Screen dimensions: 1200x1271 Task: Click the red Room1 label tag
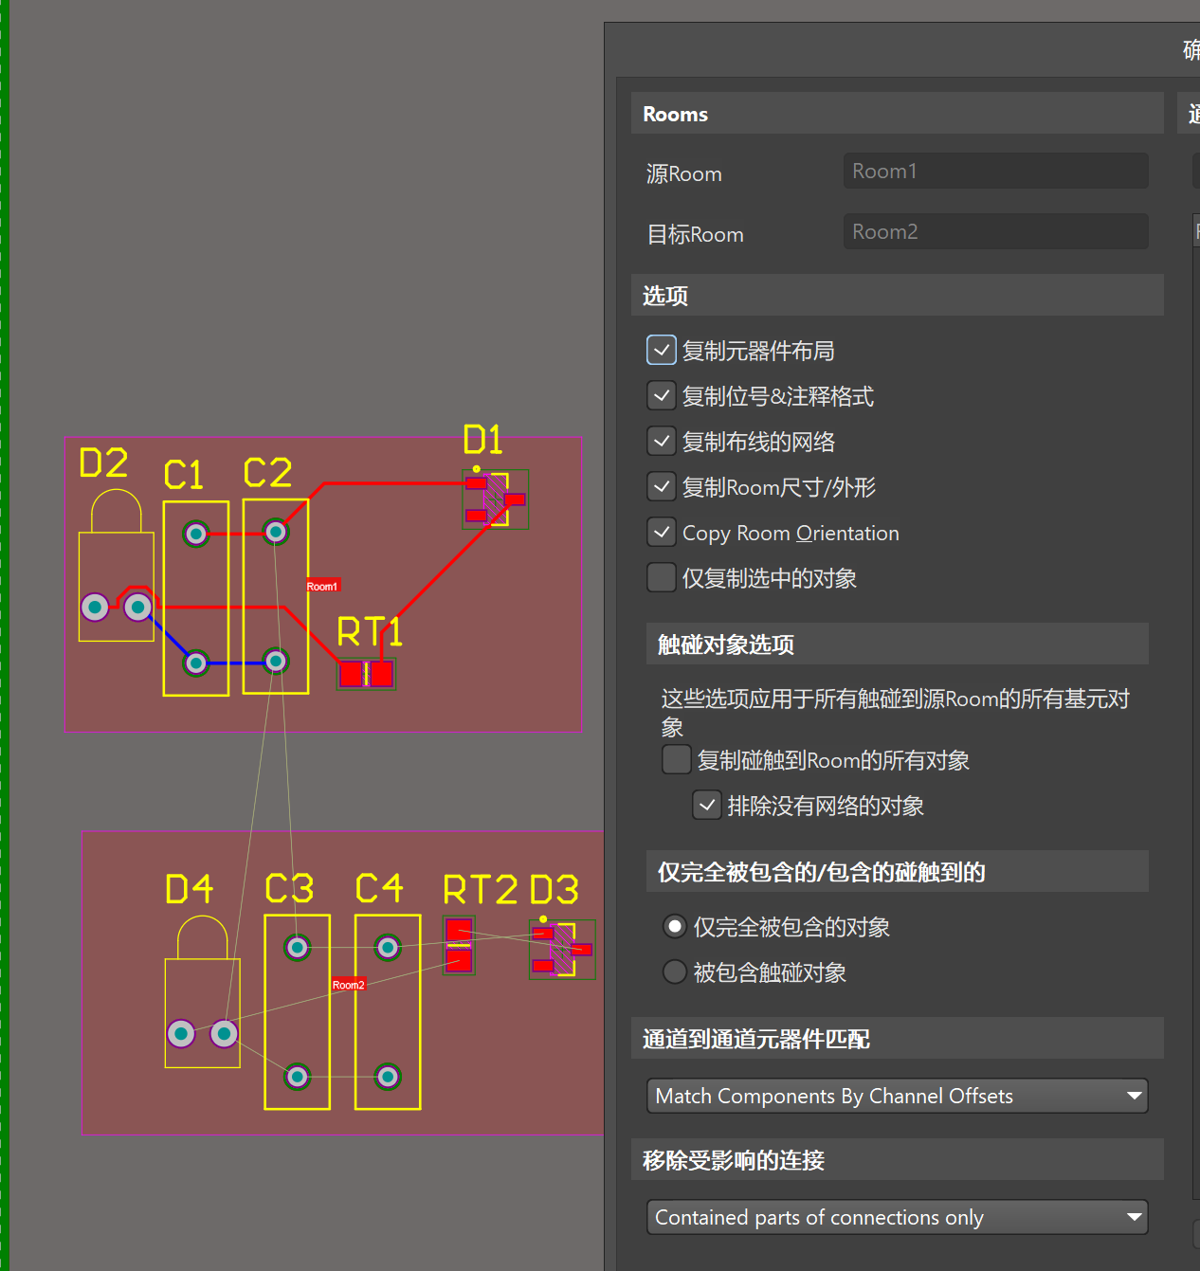pos(322,586)
